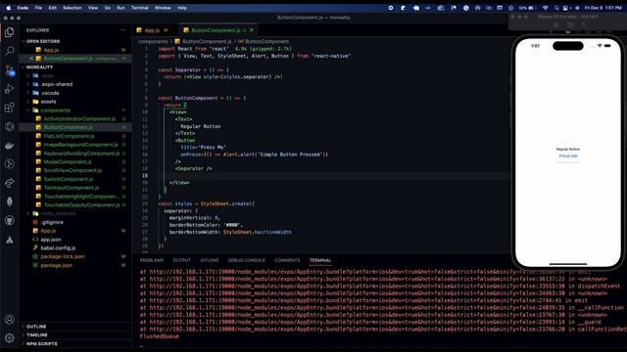Screen dimensions: 627x352
Task: Open the Selection menu
Action: click(x=72, y=8)
